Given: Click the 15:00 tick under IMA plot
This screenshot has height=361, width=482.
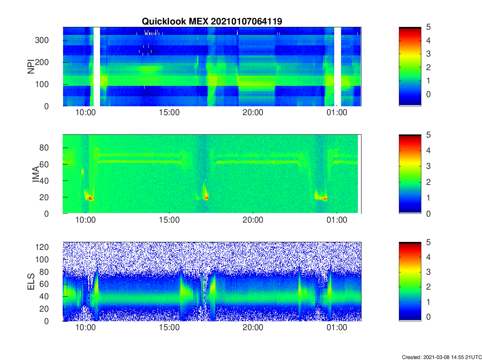Looking at the screenshot, I should [170, 220].
